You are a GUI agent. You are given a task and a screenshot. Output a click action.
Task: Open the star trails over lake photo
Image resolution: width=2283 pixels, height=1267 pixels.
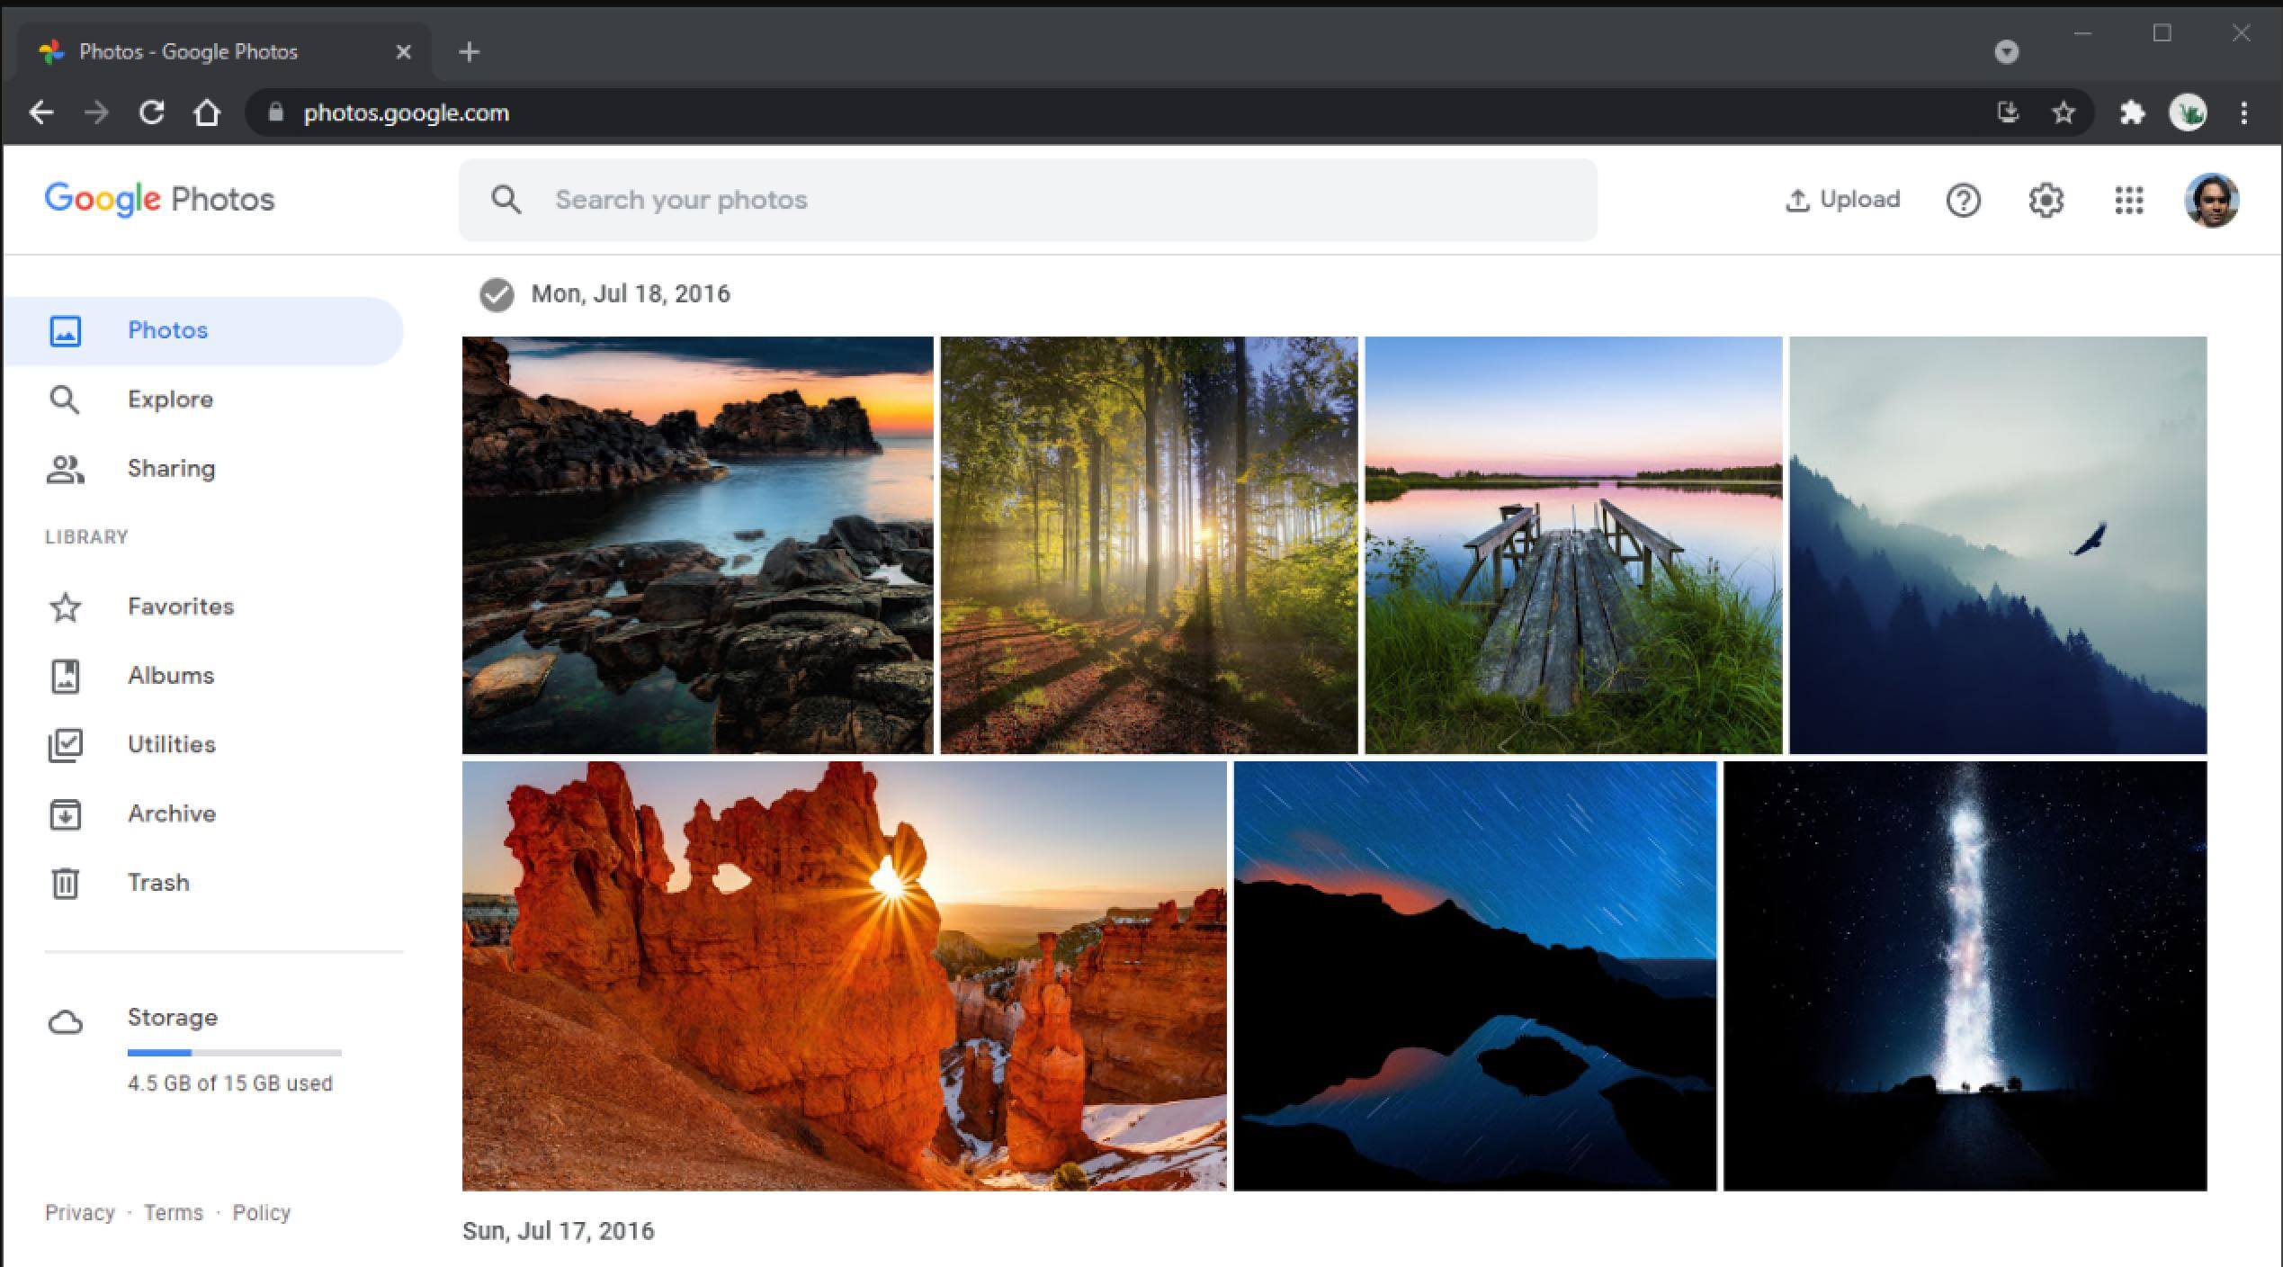pos(1475,976)
